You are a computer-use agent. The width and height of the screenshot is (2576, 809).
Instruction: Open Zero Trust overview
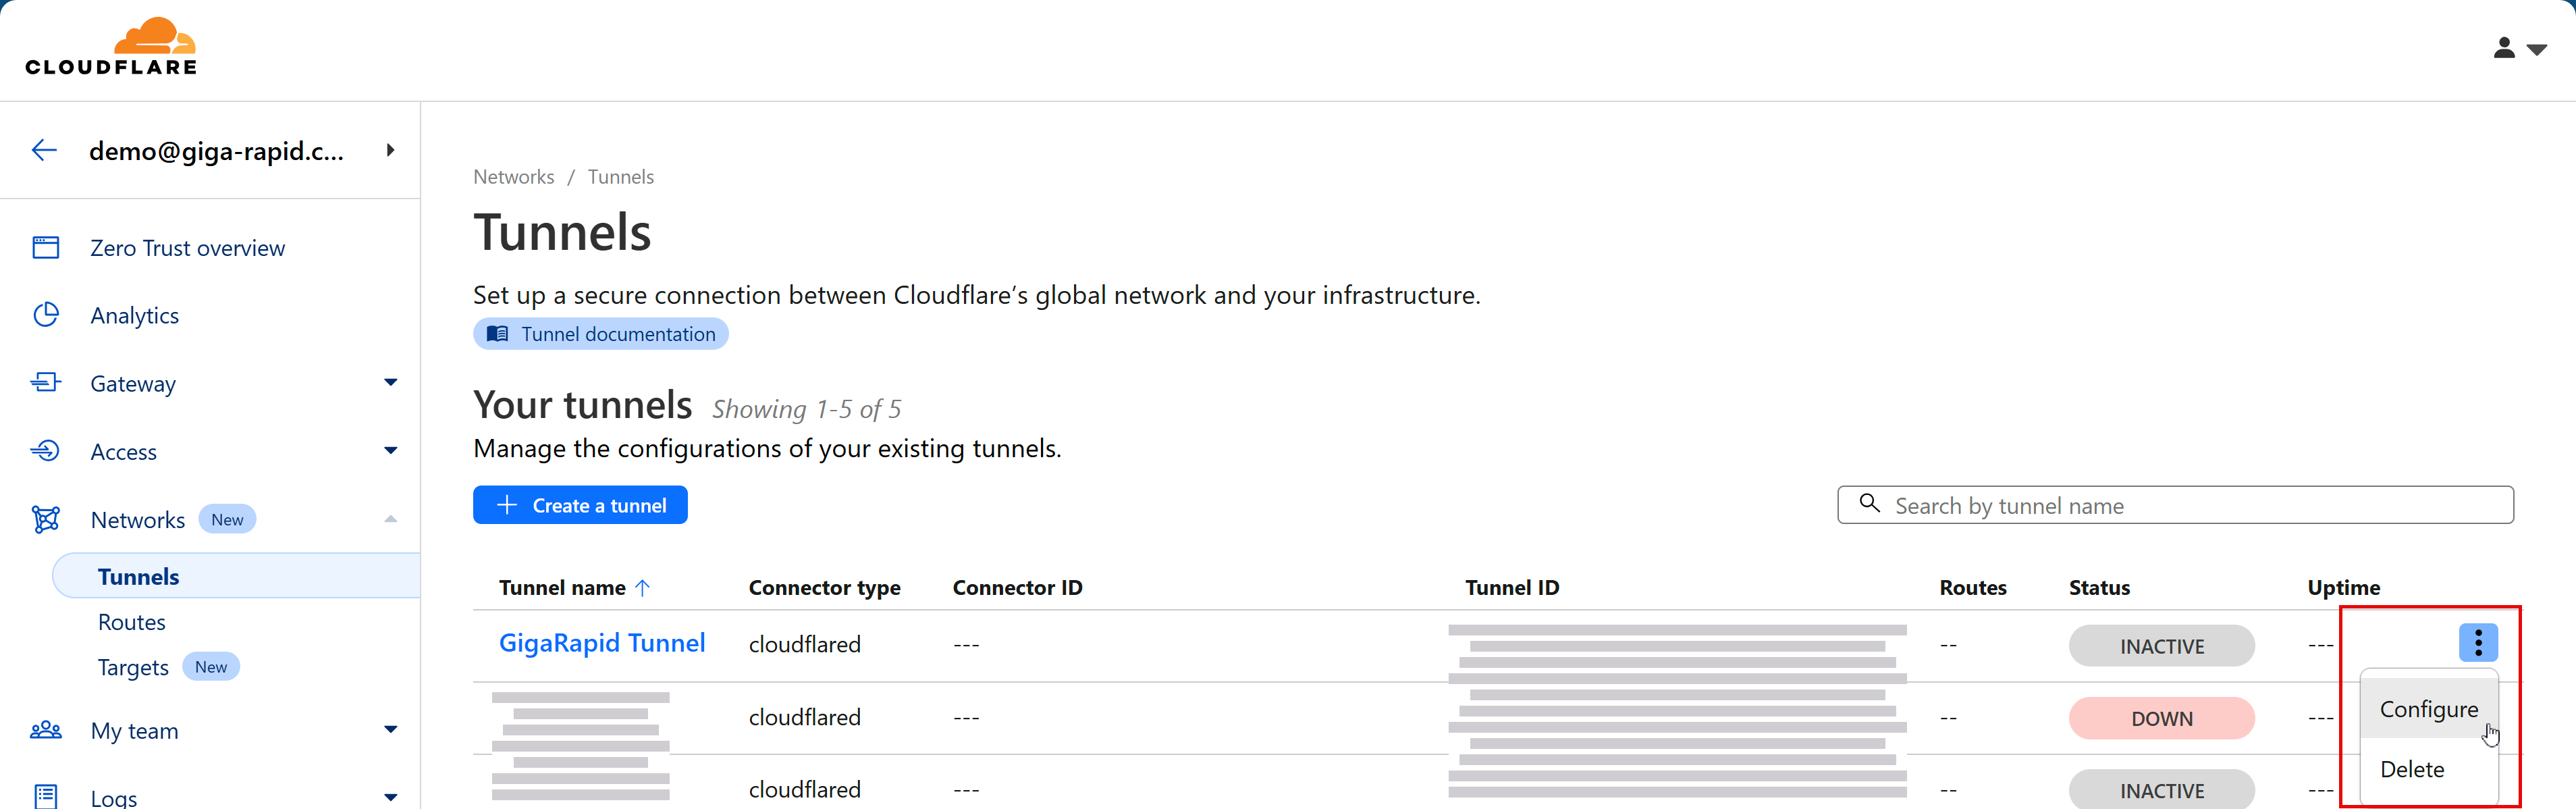pyautogui.click(x=187, y=248)
